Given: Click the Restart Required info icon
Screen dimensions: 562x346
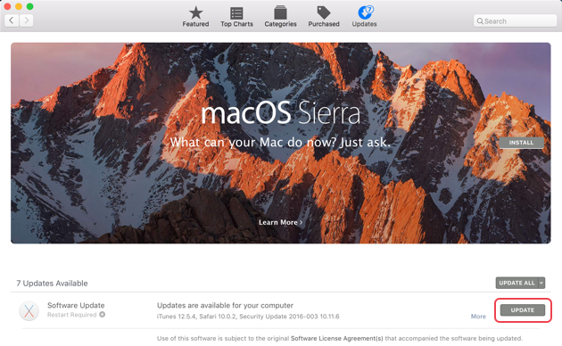Looking at the screenshot, I should (103, 315).
